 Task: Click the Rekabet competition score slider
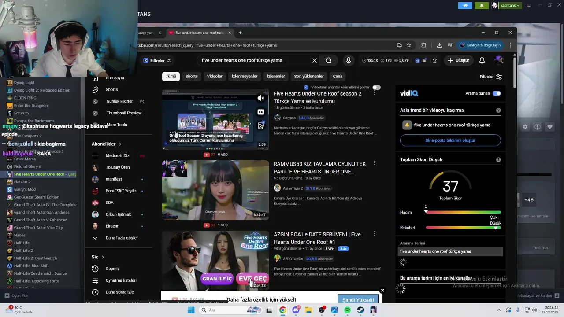coord(463,228)
